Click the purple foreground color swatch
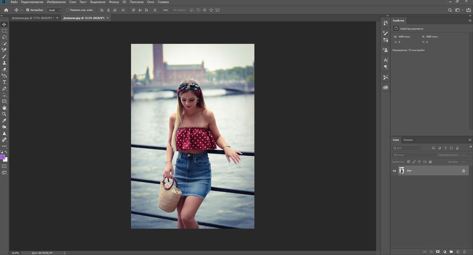This screenshot has width=473, height=255. click(3, 157)
